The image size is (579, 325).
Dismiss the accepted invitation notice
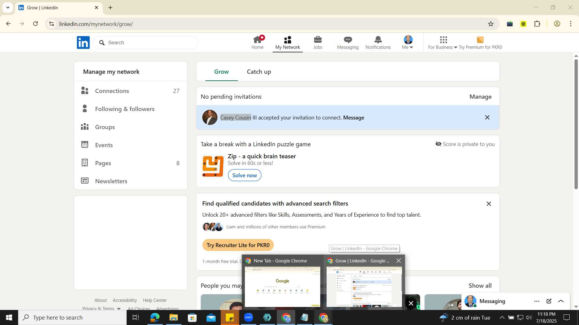pos(487,117)
